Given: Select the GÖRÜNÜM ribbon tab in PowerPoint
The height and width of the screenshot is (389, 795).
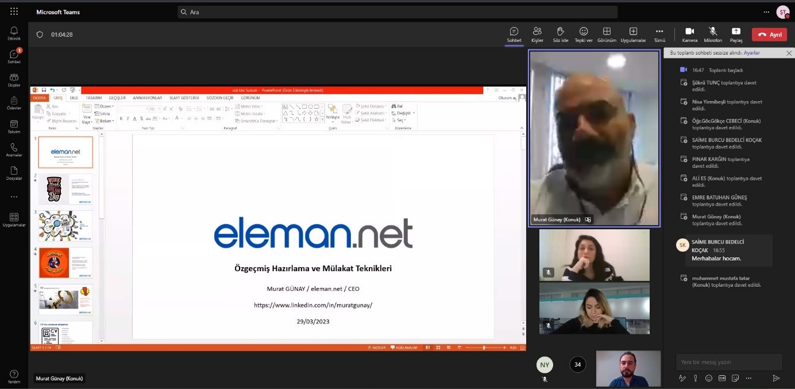Looking at the screenshot, I should (250, 98).
